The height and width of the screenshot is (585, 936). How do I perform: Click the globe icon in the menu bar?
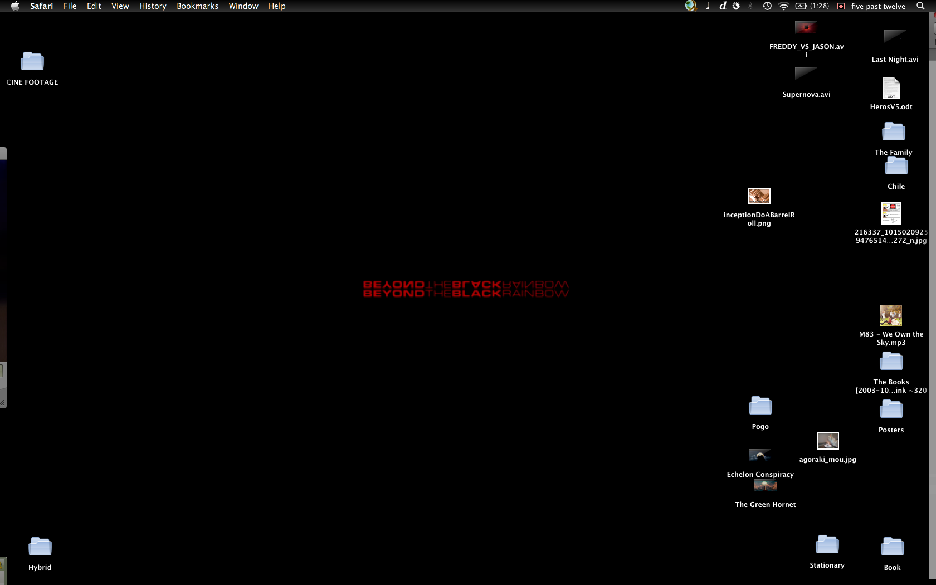click(691, 6)
